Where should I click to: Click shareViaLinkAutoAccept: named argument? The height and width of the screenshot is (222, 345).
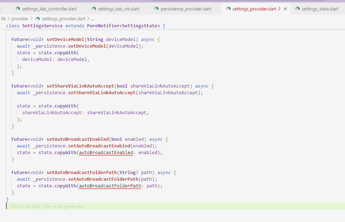click(53, 113)
